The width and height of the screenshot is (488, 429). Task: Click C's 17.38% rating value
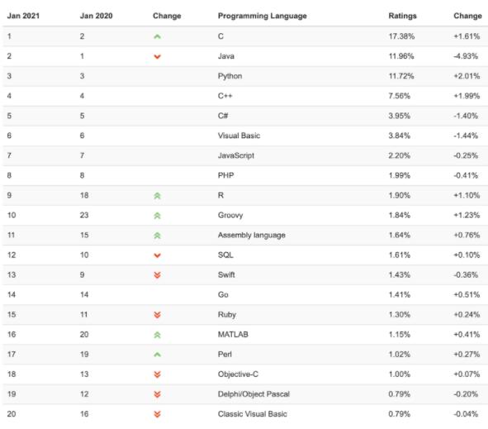tap(401, 36)
